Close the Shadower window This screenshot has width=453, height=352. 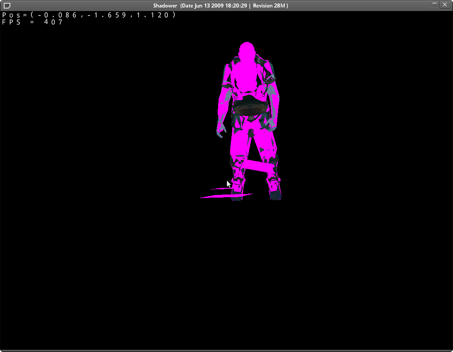pos(445,4)
